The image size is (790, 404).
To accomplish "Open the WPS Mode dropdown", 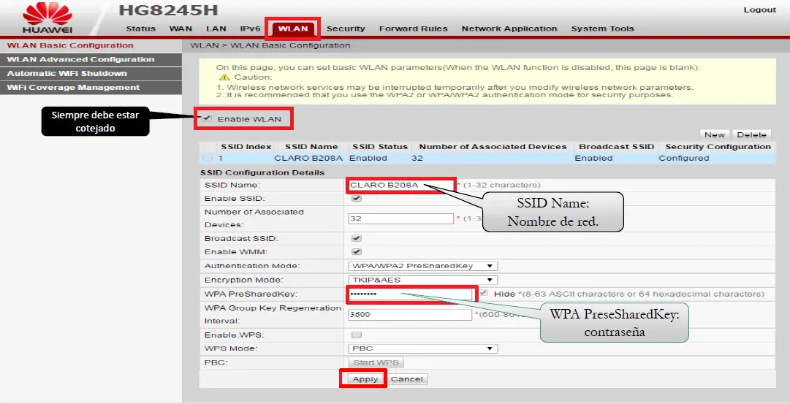I will 422,348.
